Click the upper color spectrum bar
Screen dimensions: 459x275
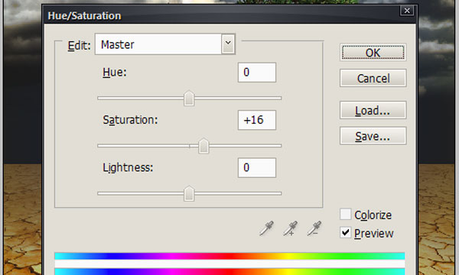(x=229, y=257)
